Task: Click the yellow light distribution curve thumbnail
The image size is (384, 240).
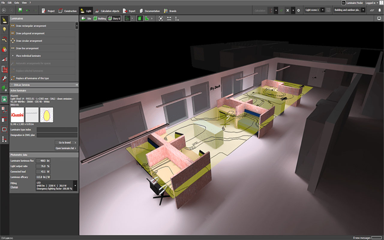Action: [x=46, y=115]
